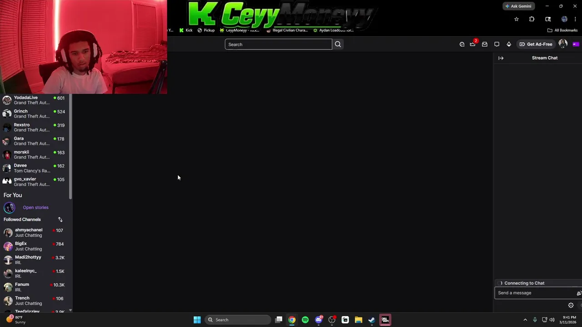Open All Bookmarks folder
The image size is (582, 327).
(562, 30)
